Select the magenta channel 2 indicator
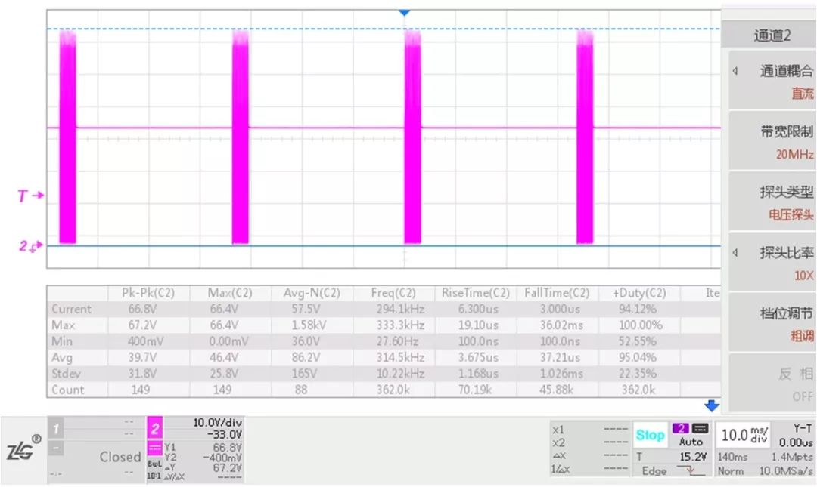The height and width of the screenshot is (487, 817). point(154,430)
